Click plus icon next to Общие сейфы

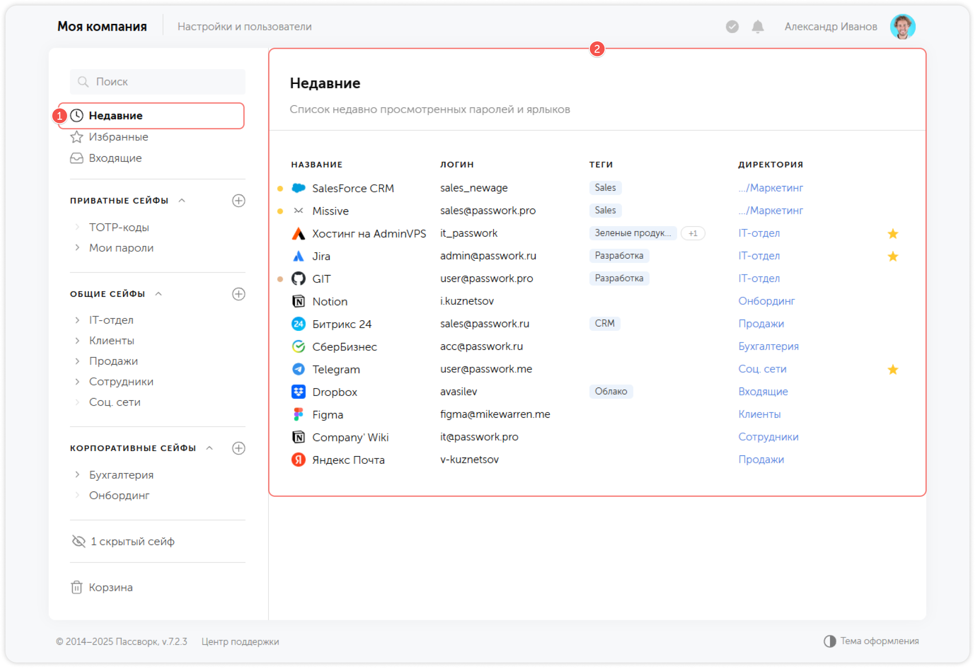point(238,294)
